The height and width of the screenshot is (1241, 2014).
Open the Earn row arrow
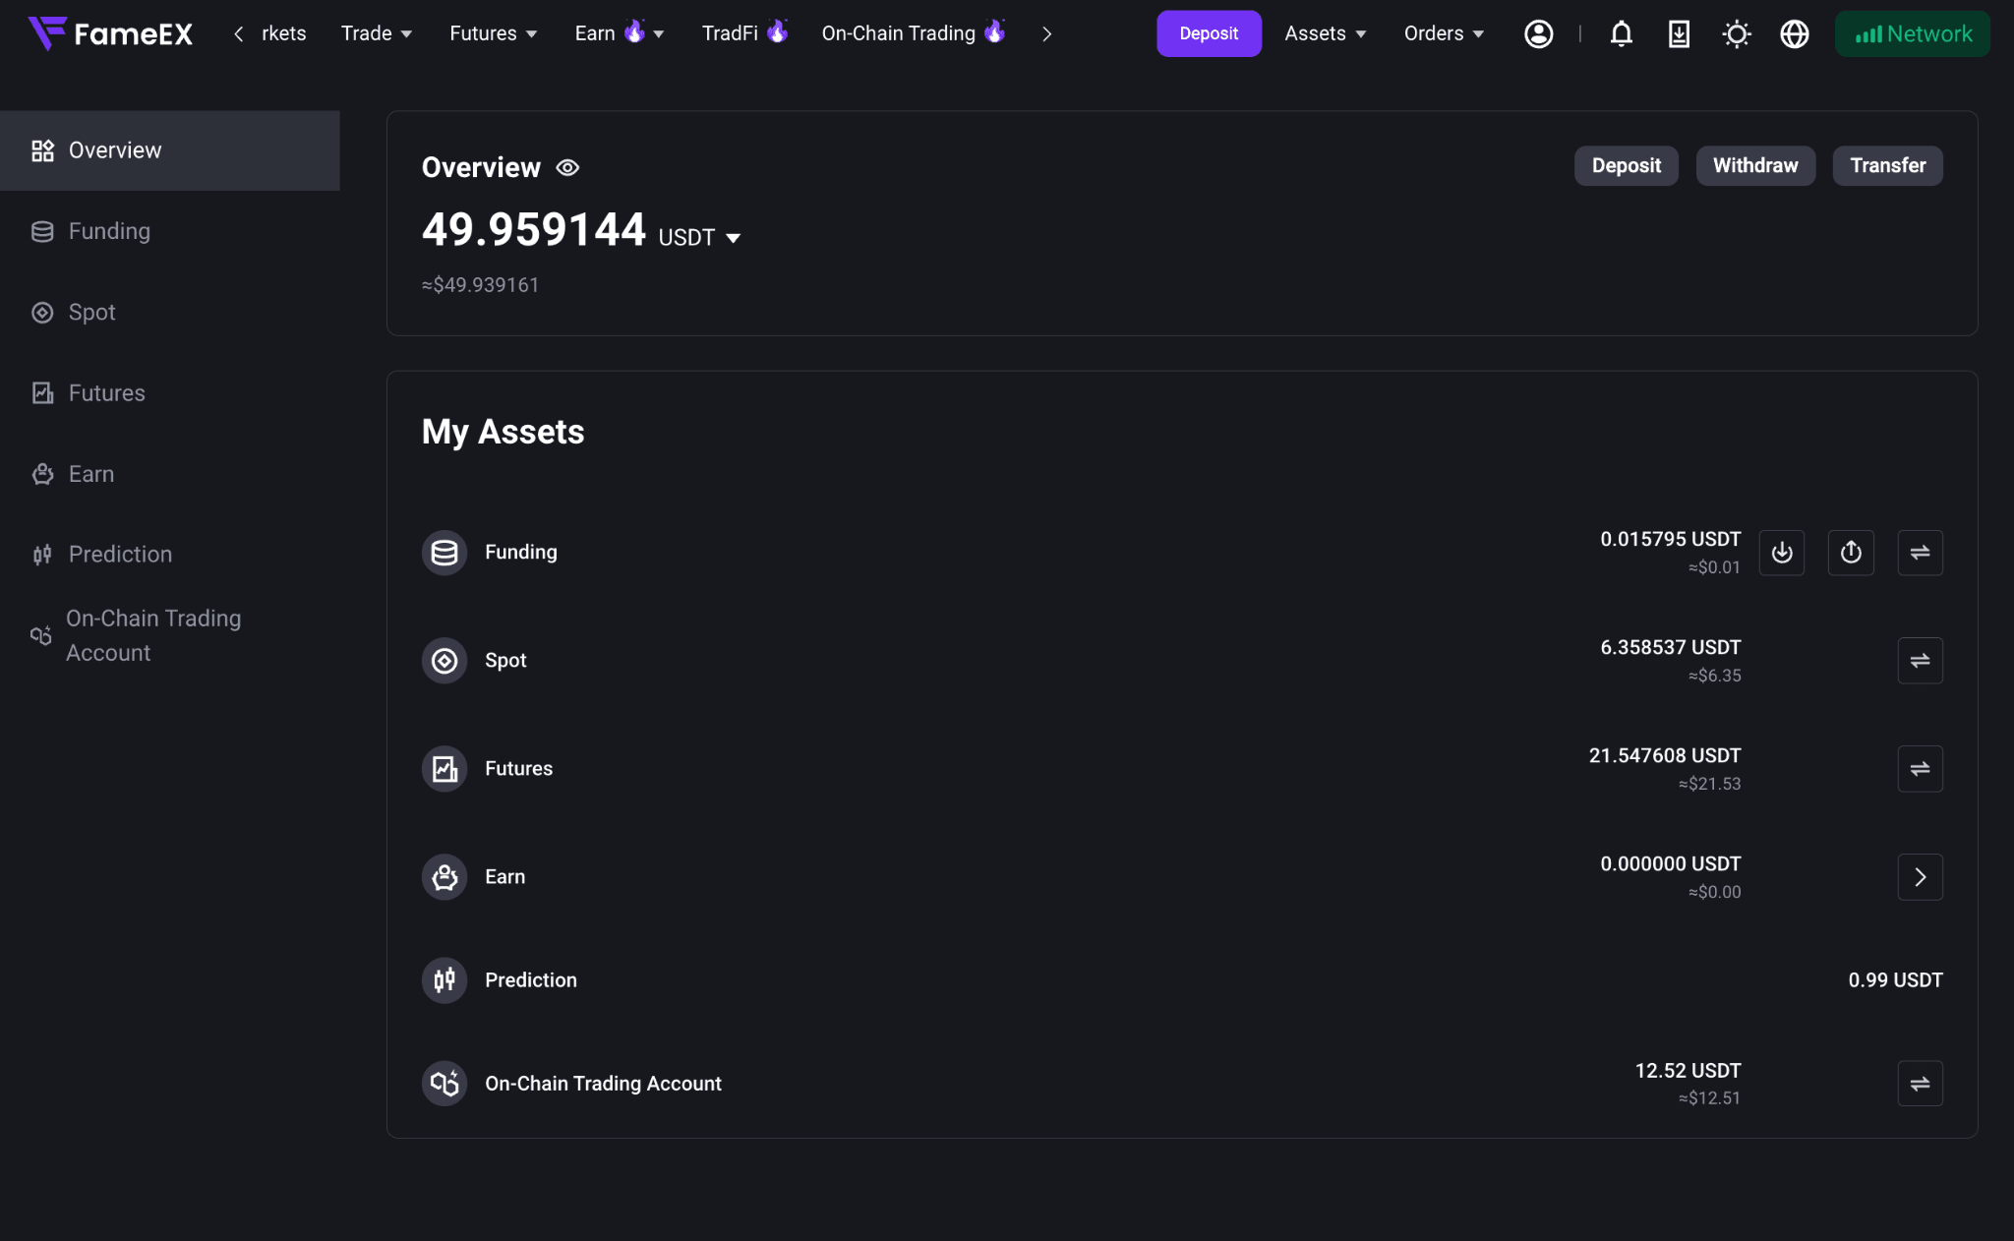(x=1920, y=877)
